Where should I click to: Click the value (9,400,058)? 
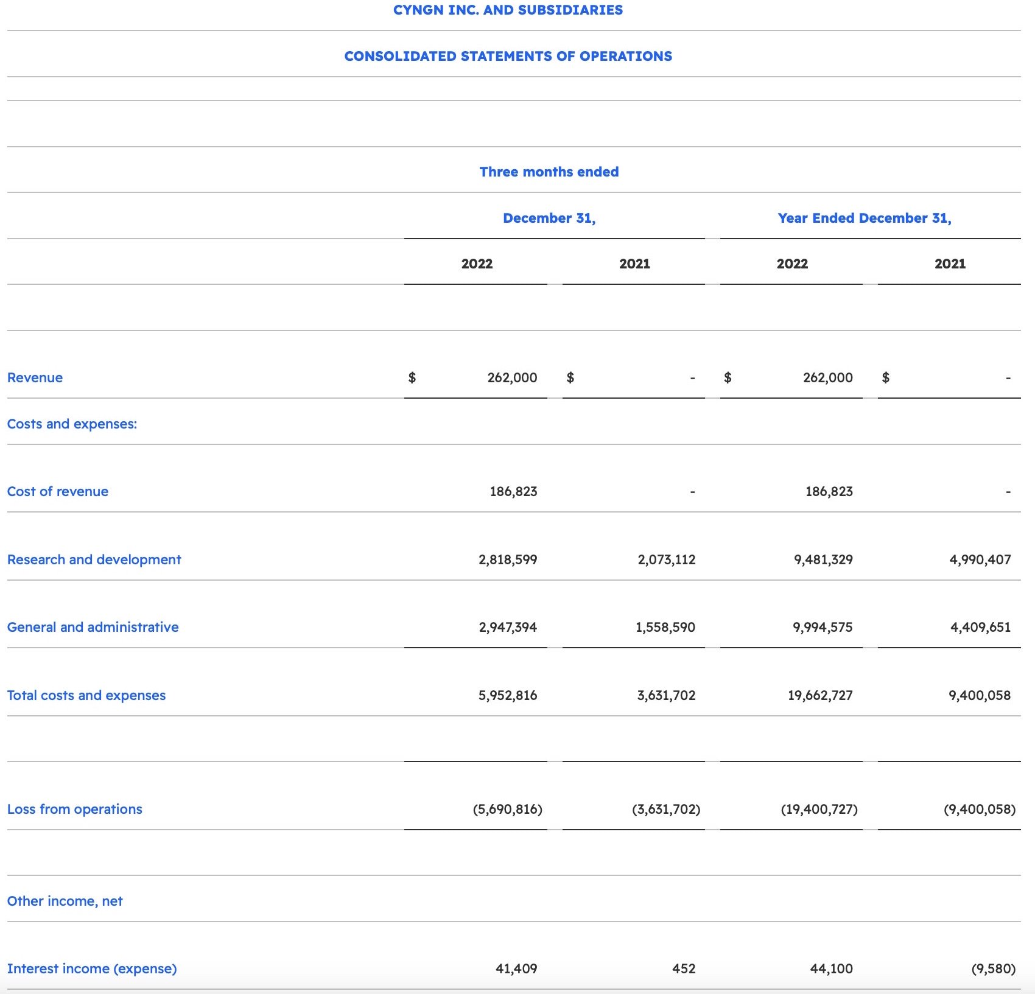tap(980, 809)
